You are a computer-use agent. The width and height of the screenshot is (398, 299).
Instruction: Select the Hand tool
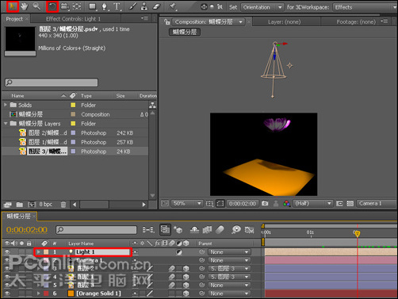click(x=24, y=6)
